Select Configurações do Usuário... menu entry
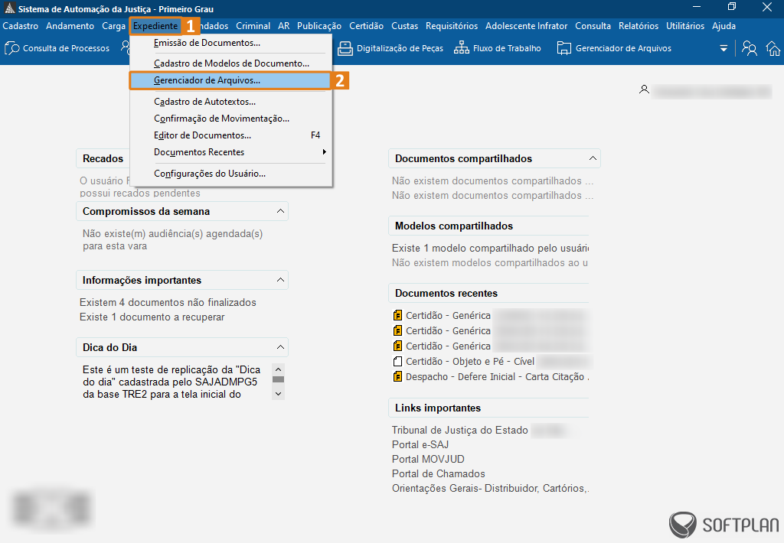The height and width of the screenshot is (543, 784). [x=230, y=174]
